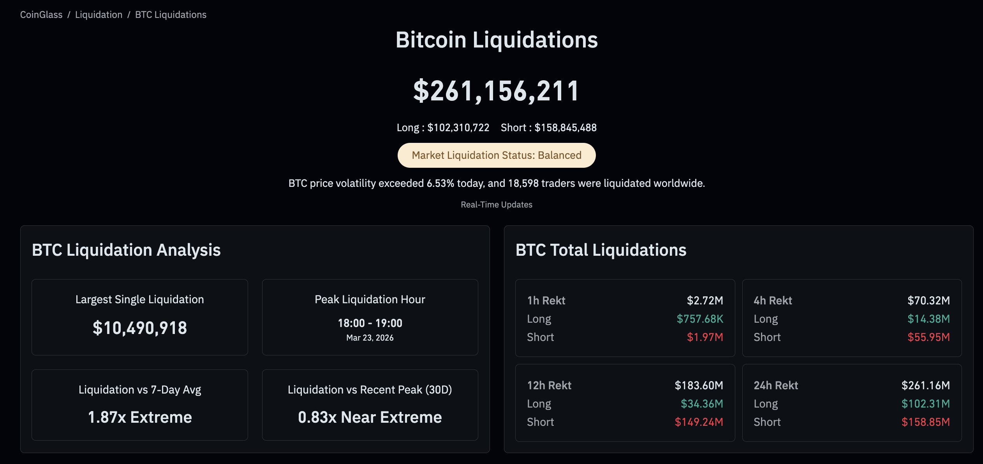Click the Mar 23, 2026 date label
Screen dimensions: 983x464
(x=370, y=338)
